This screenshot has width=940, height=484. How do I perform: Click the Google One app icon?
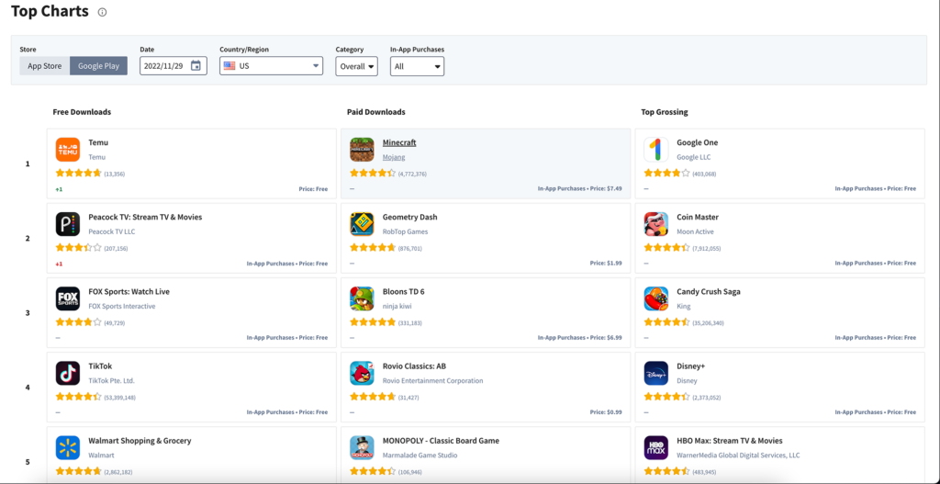(655, 150)
